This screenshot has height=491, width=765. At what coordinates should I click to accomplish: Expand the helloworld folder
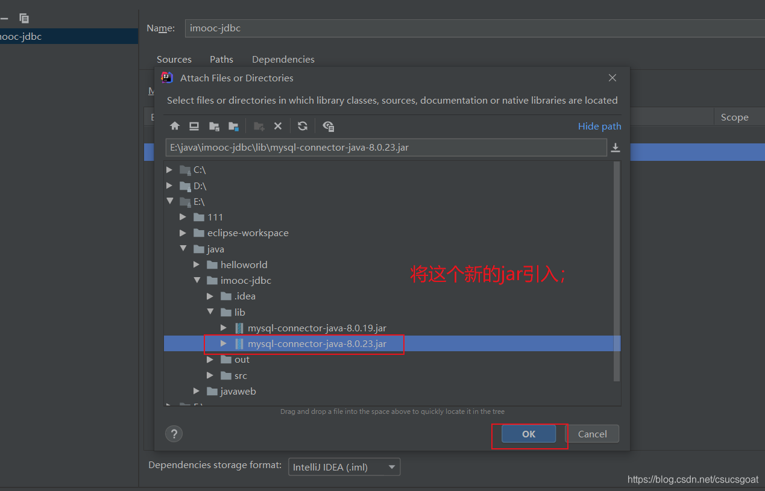click(197, 264)
